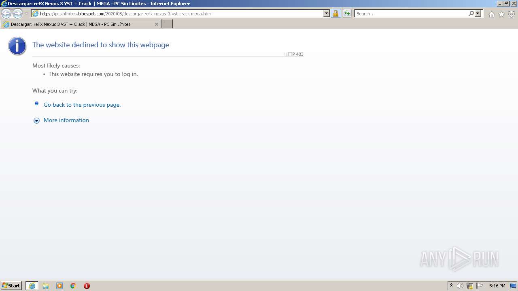Click the Show desktop button

pos(513,286)
